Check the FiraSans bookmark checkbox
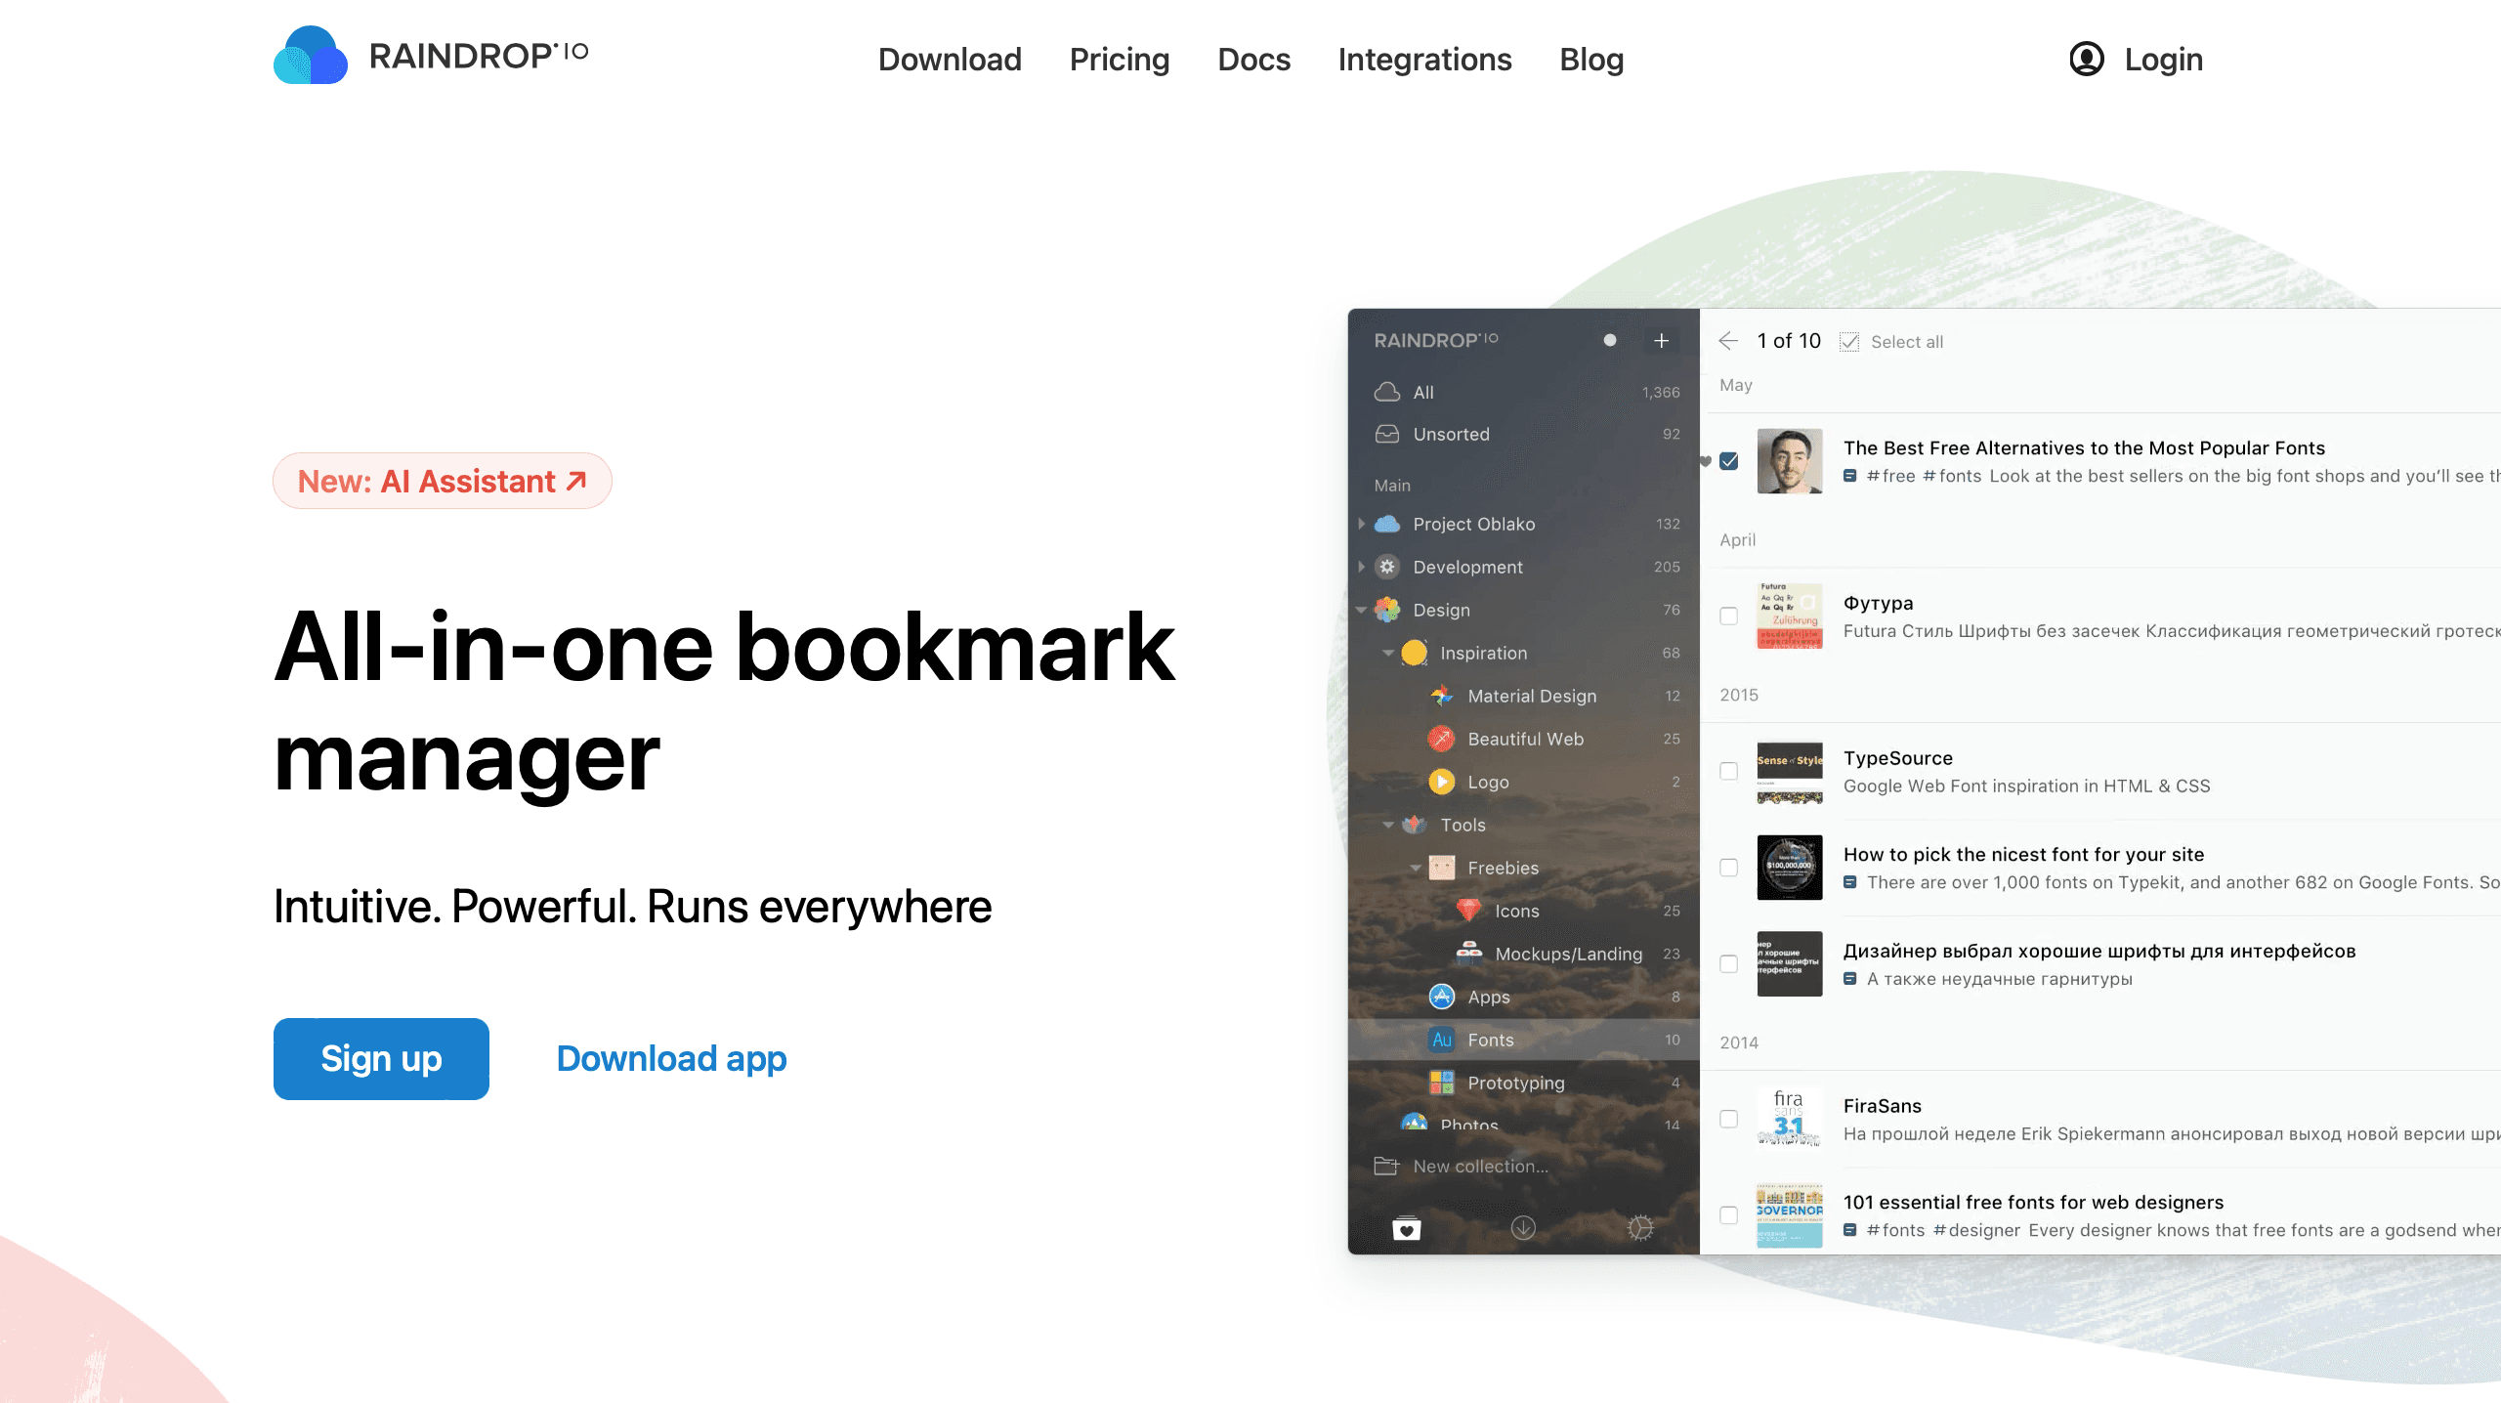This screenshot has width=2501, height=1403. coord(1729,1120)
